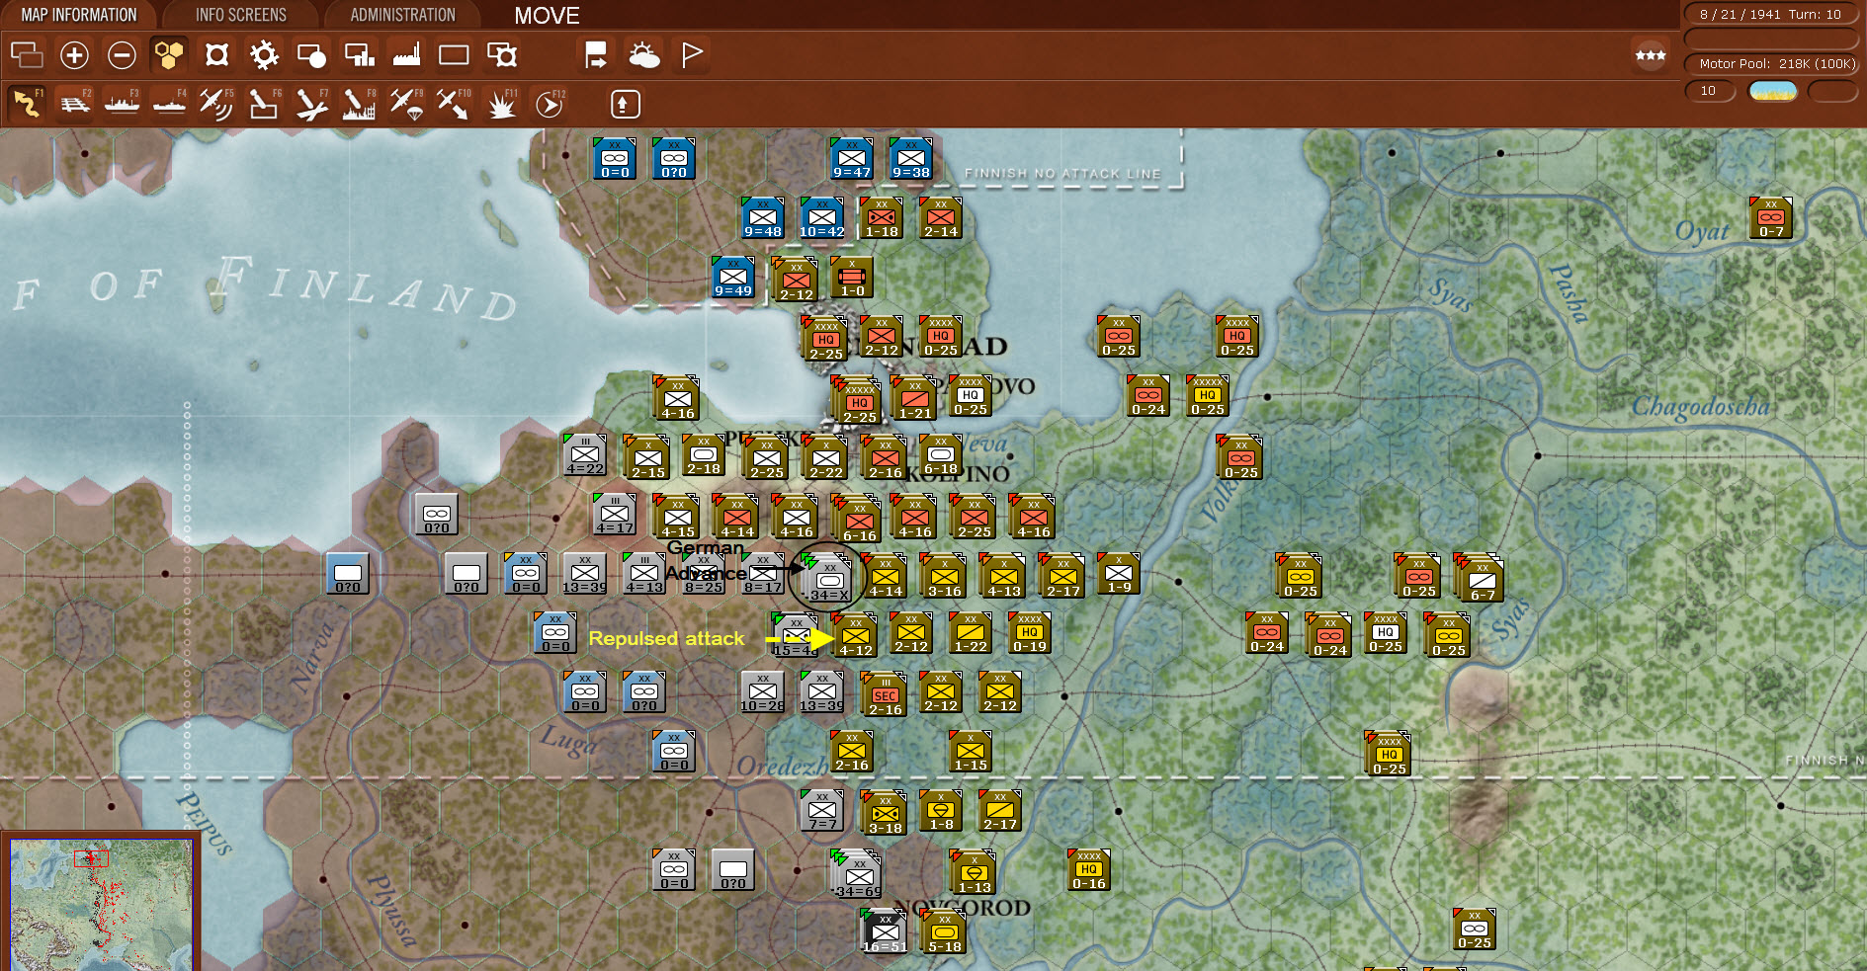Click the F12 end turn icon
The width and height of the screenshot is (1867, 971).
point(549,104)
